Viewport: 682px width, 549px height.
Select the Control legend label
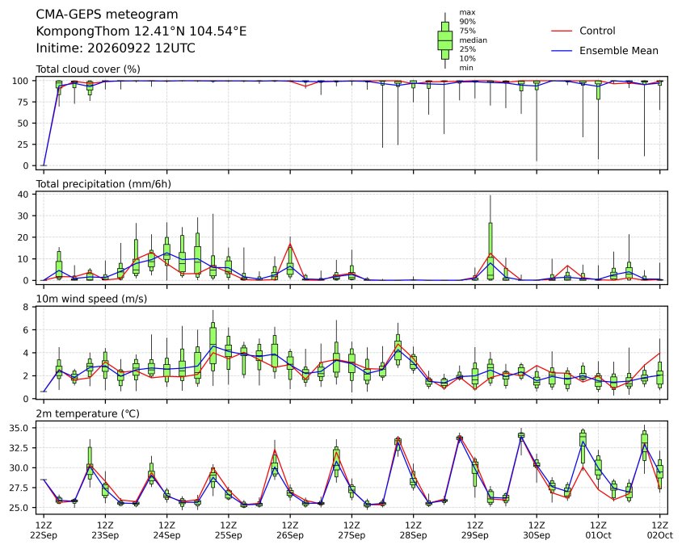597,31
